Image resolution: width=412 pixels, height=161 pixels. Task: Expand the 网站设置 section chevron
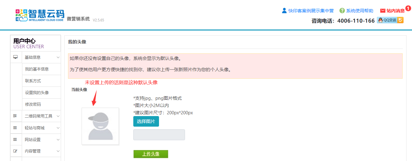pyautogui.click(x=58, y=140)
